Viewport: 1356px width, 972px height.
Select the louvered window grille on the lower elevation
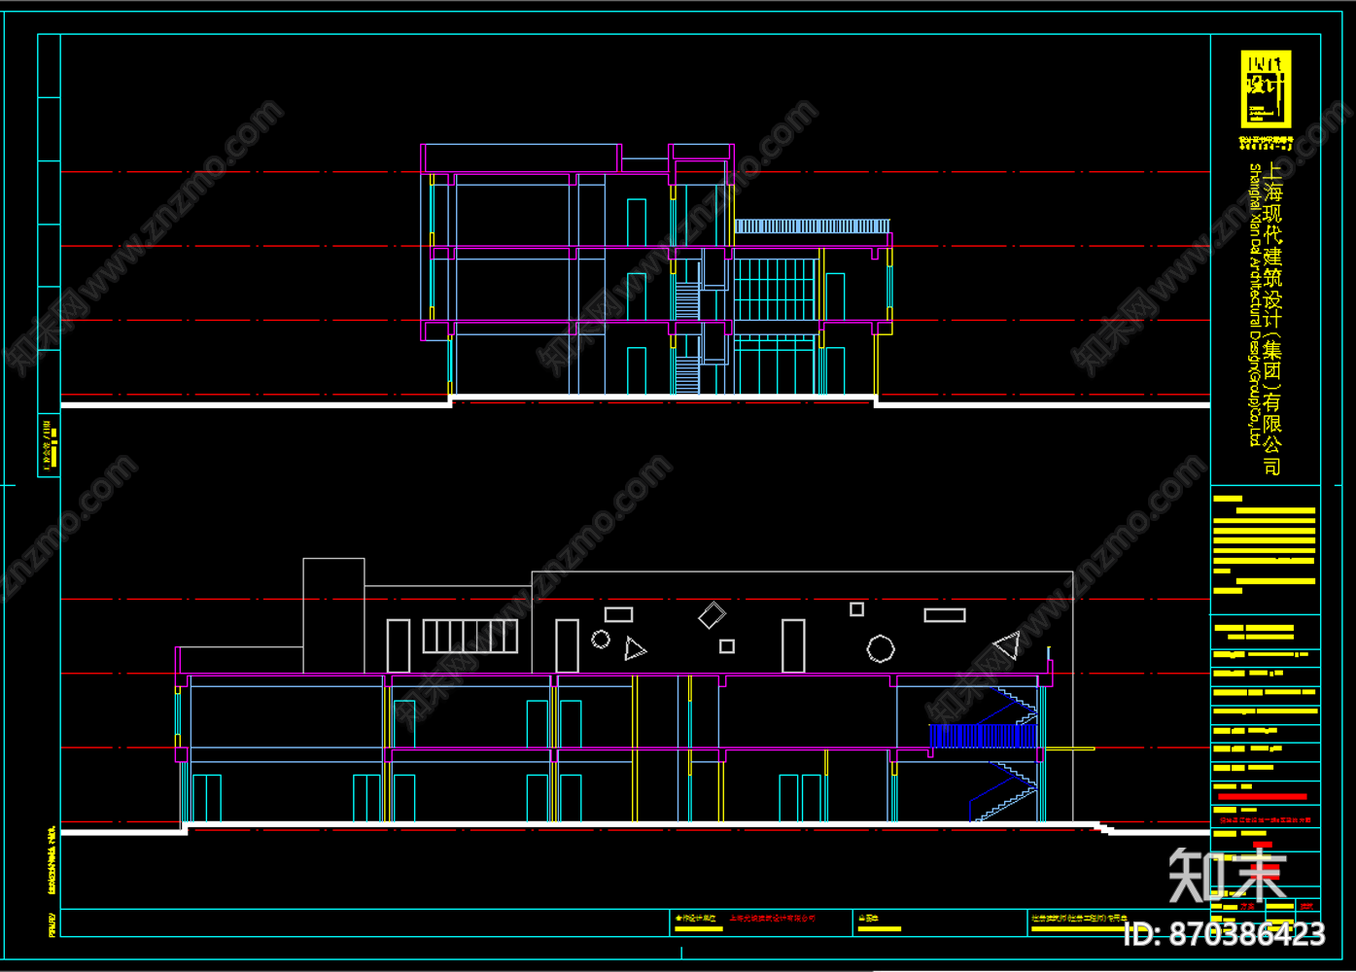coord(470,637)
